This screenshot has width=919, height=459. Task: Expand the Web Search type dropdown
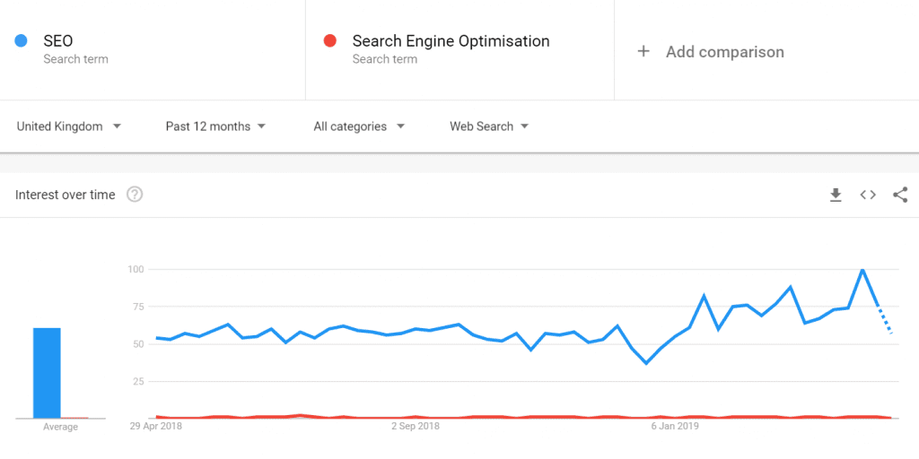click(489, 126)
